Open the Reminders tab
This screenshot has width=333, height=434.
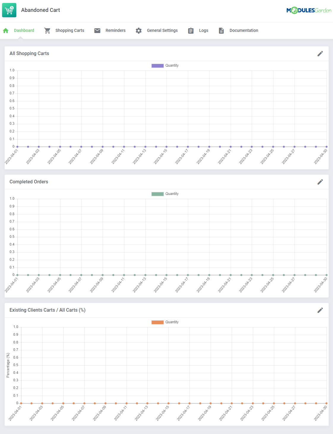coord(116,30)
